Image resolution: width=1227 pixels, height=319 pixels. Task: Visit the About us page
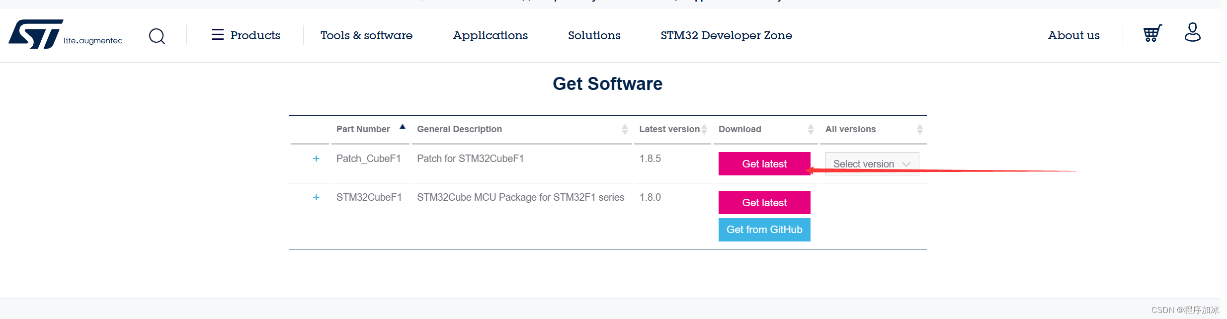pyautogui.click(x=1073, y=35)
